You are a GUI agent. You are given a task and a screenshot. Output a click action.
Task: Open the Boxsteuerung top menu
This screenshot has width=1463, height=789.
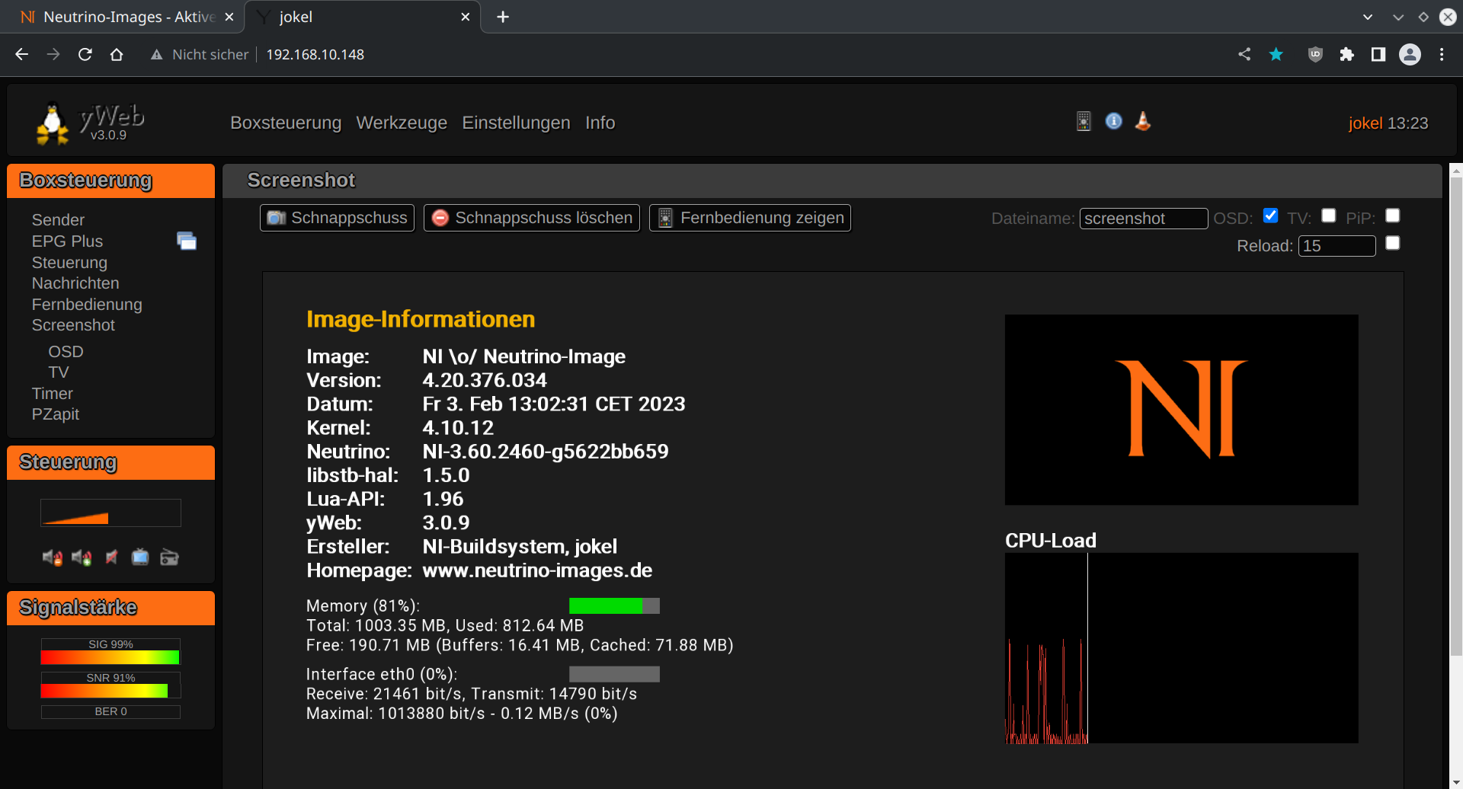[286, 123]
